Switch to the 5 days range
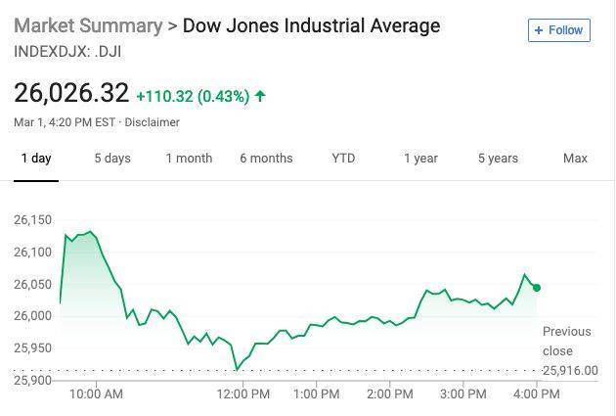Image resolution: width=616 pixels, height=416 pixels. [112, 159]
